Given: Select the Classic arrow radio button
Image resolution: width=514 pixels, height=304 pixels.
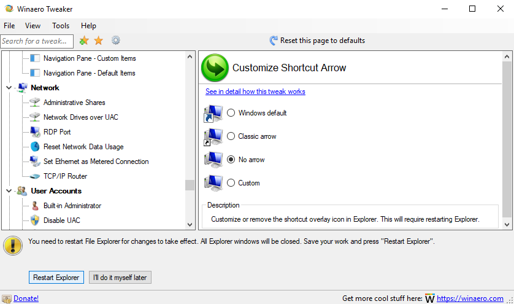Looking at the screenshot, I should point(231,136).
